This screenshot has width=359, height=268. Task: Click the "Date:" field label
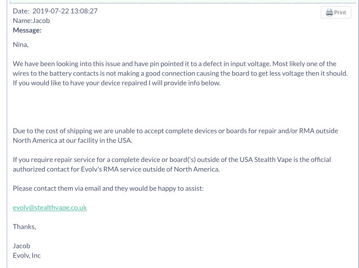pyautogui.click(x=21, y=11)
